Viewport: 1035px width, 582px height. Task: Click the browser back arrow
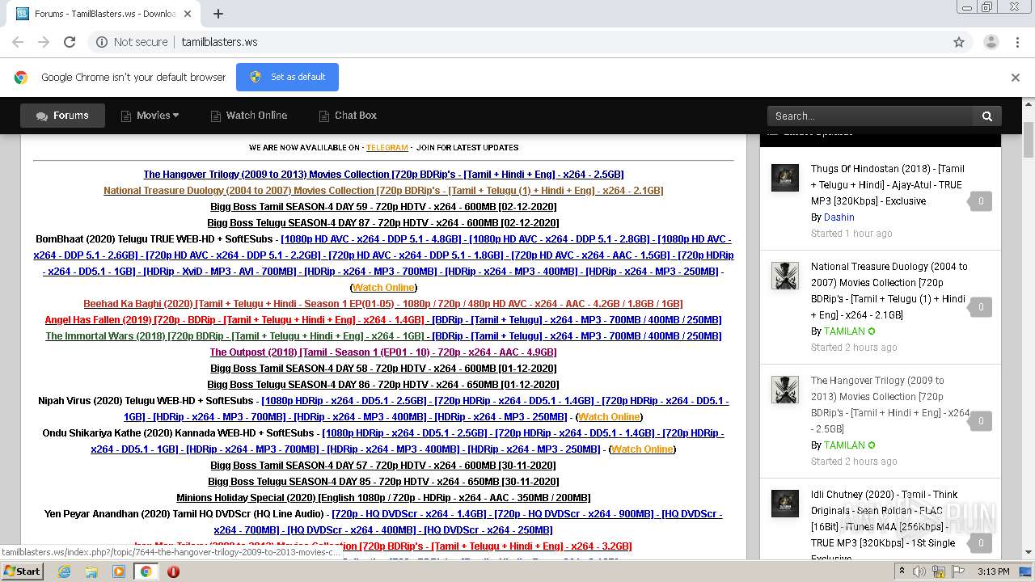point(18,42)
